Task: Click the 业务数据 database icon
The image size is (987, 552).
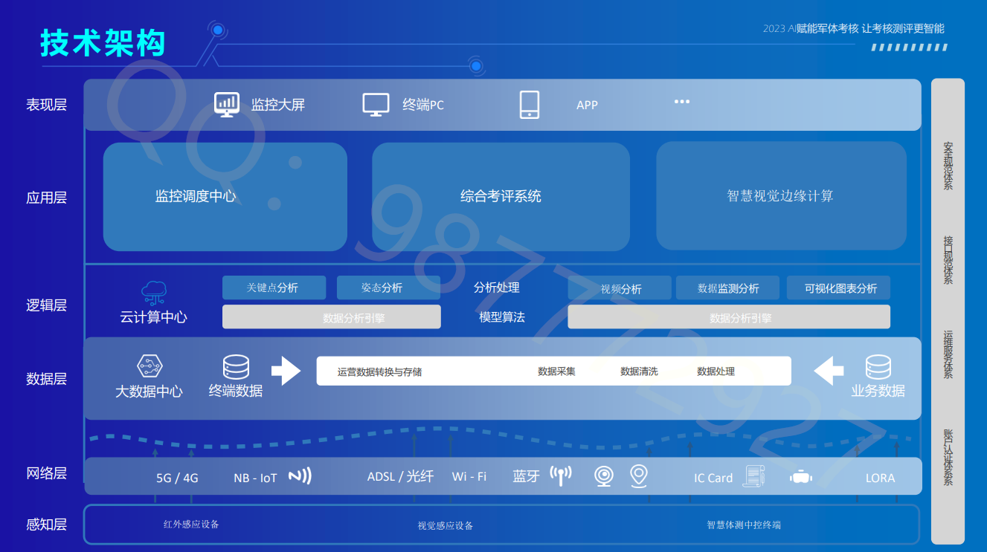Action: click(878, 367)
